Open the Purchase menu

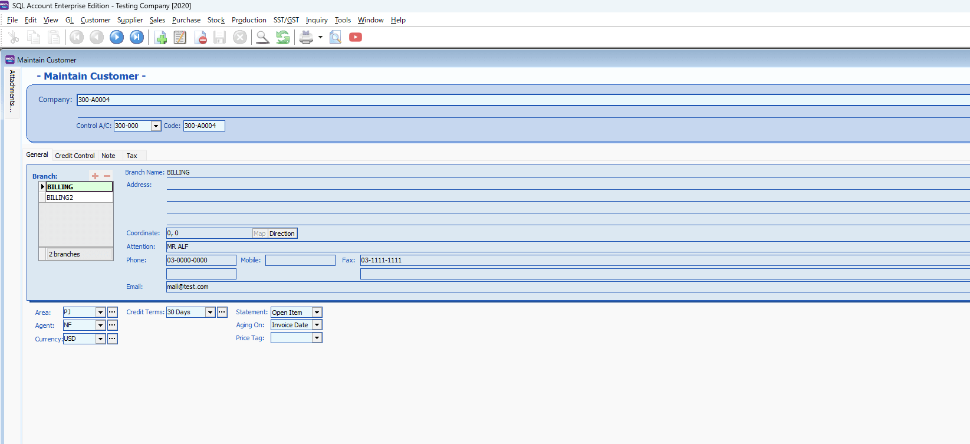186,20
